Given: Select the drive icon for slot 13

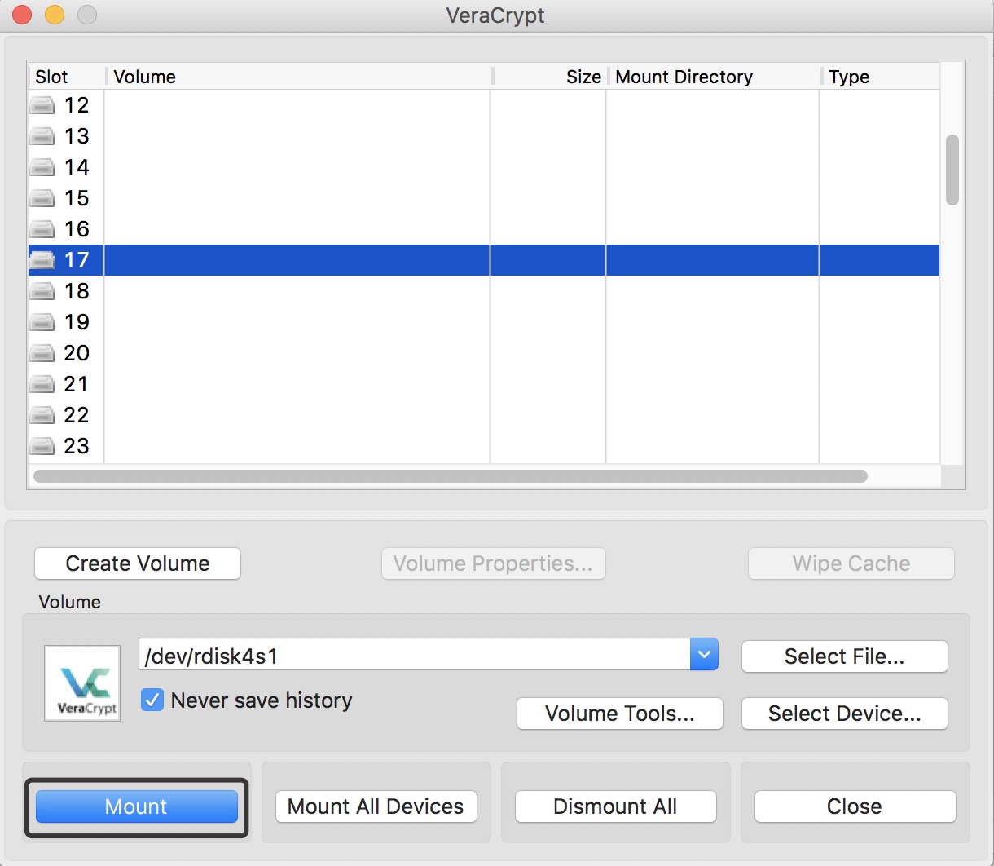Looking at the screenshot, I should 42,136.
